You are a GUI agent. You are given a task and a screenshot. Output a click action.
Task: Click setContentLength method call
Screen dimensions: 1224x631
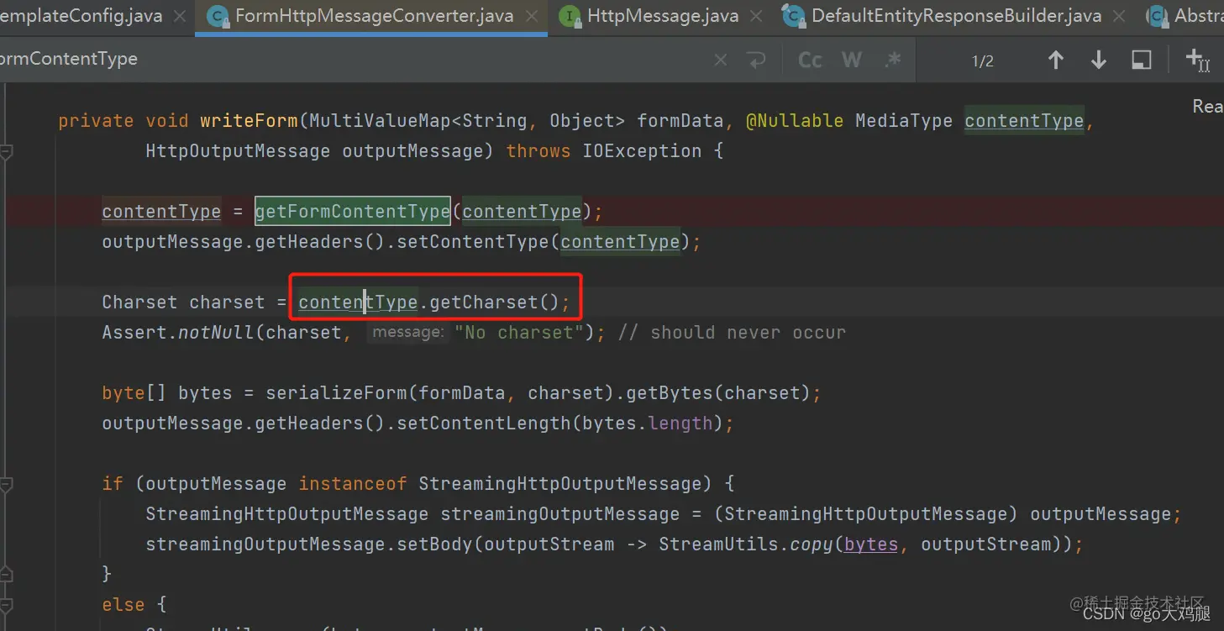[x=483, y=423]
